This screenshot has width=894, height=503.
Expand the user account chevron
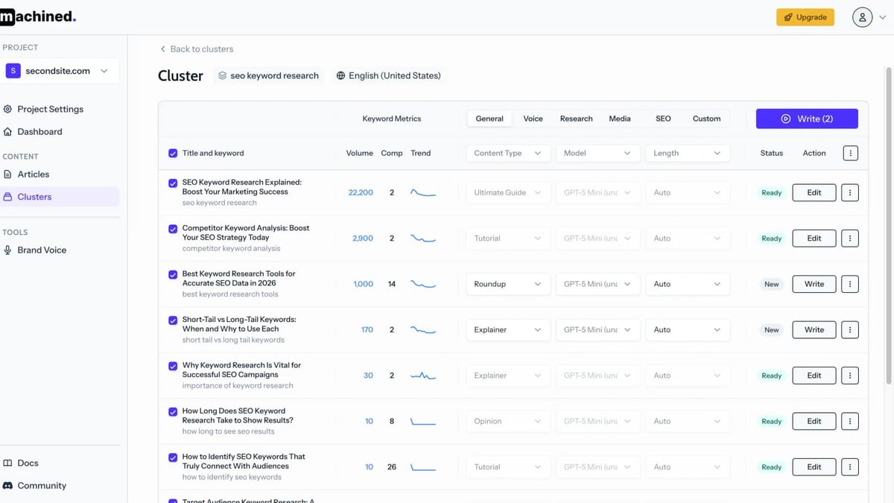[883, 18]
